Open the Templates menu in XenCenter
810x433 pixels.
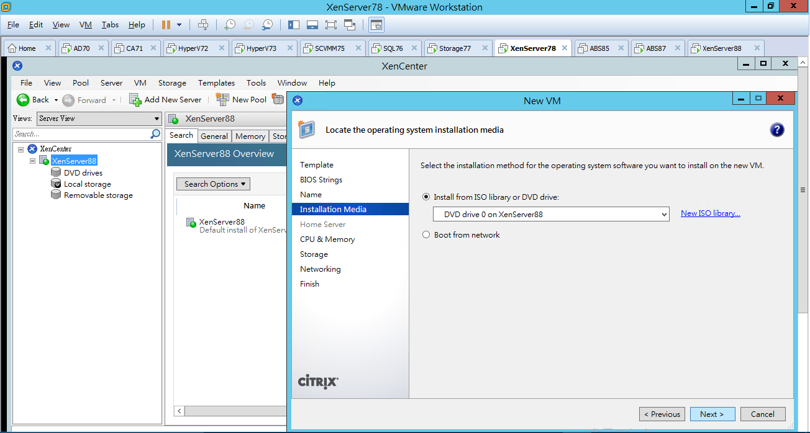point(216,83)
